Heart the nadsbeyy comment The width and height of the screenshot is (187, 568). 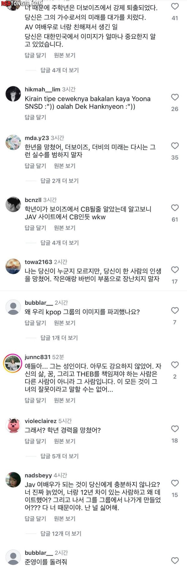(x=175, y=483)
